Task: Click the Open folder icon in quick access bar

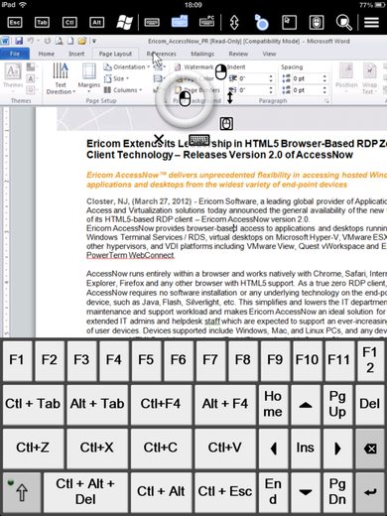Action: (x=82, y=41)
